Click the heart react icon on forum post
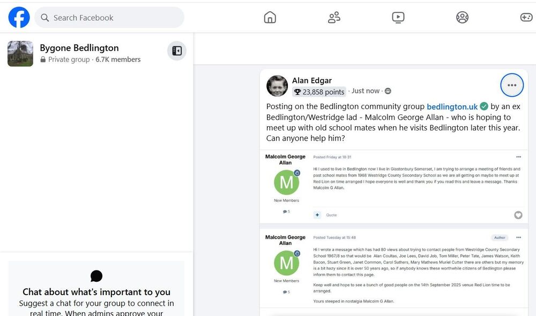This screenshot has height=316, width=536. tap(518, 215)
